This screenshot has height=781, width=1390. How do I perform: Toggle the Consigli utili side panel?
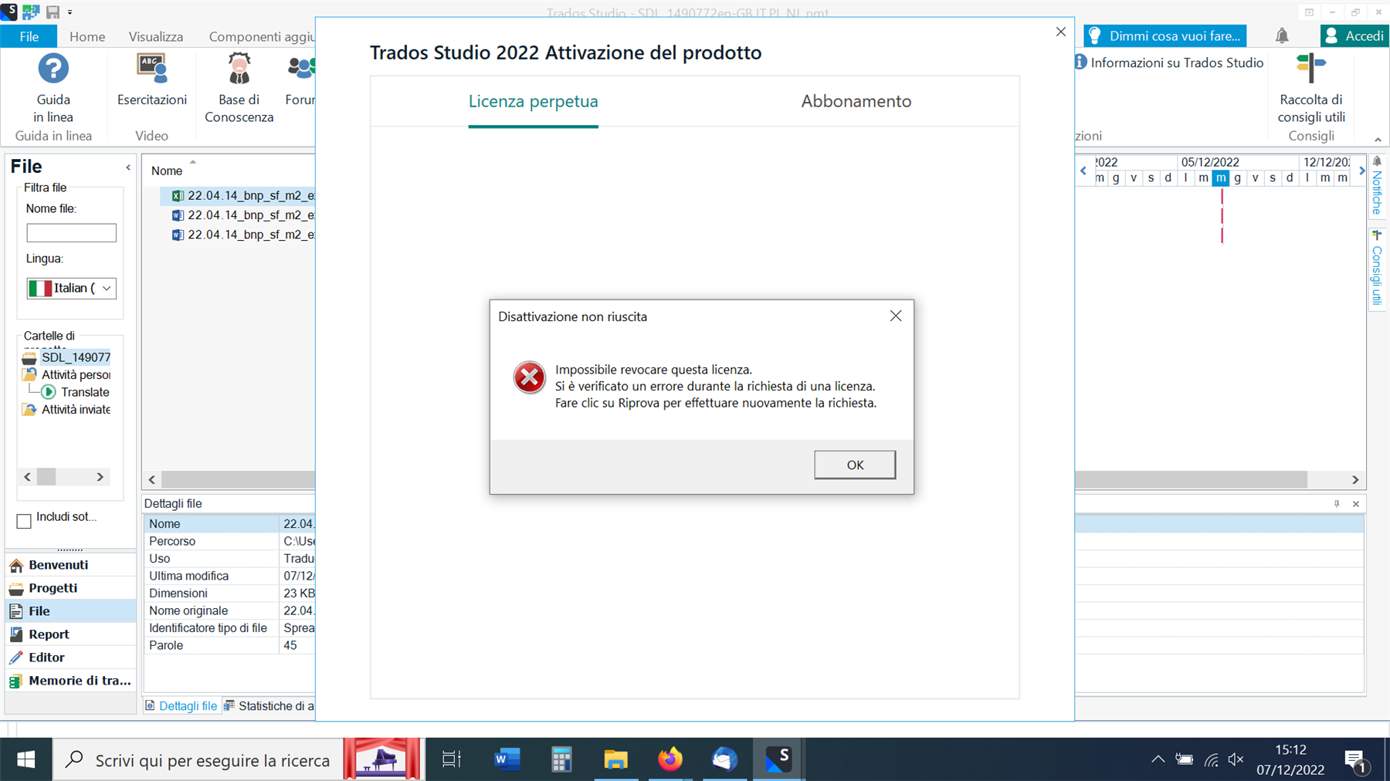coord(1376,270)
